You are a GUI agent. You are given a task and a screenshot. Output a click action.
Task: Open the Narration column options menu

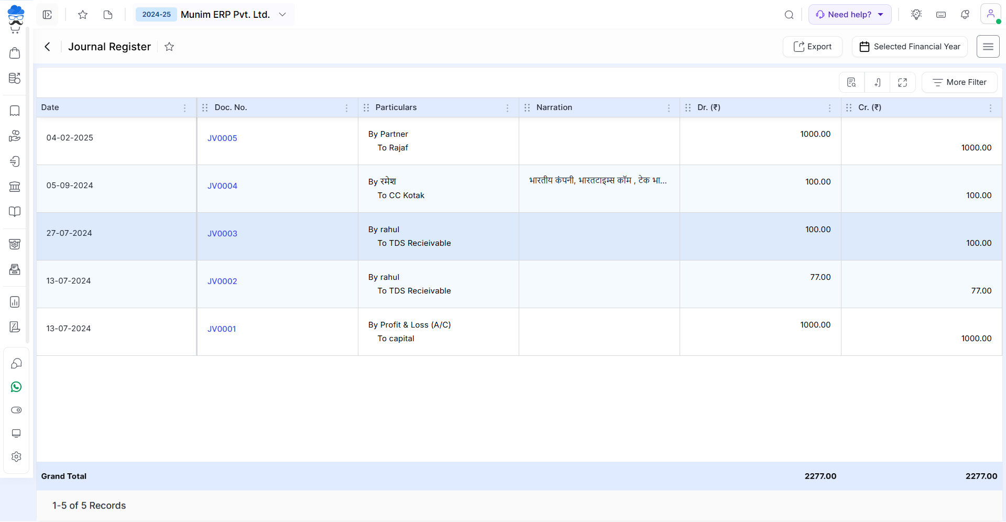click(x=669, y=108)
